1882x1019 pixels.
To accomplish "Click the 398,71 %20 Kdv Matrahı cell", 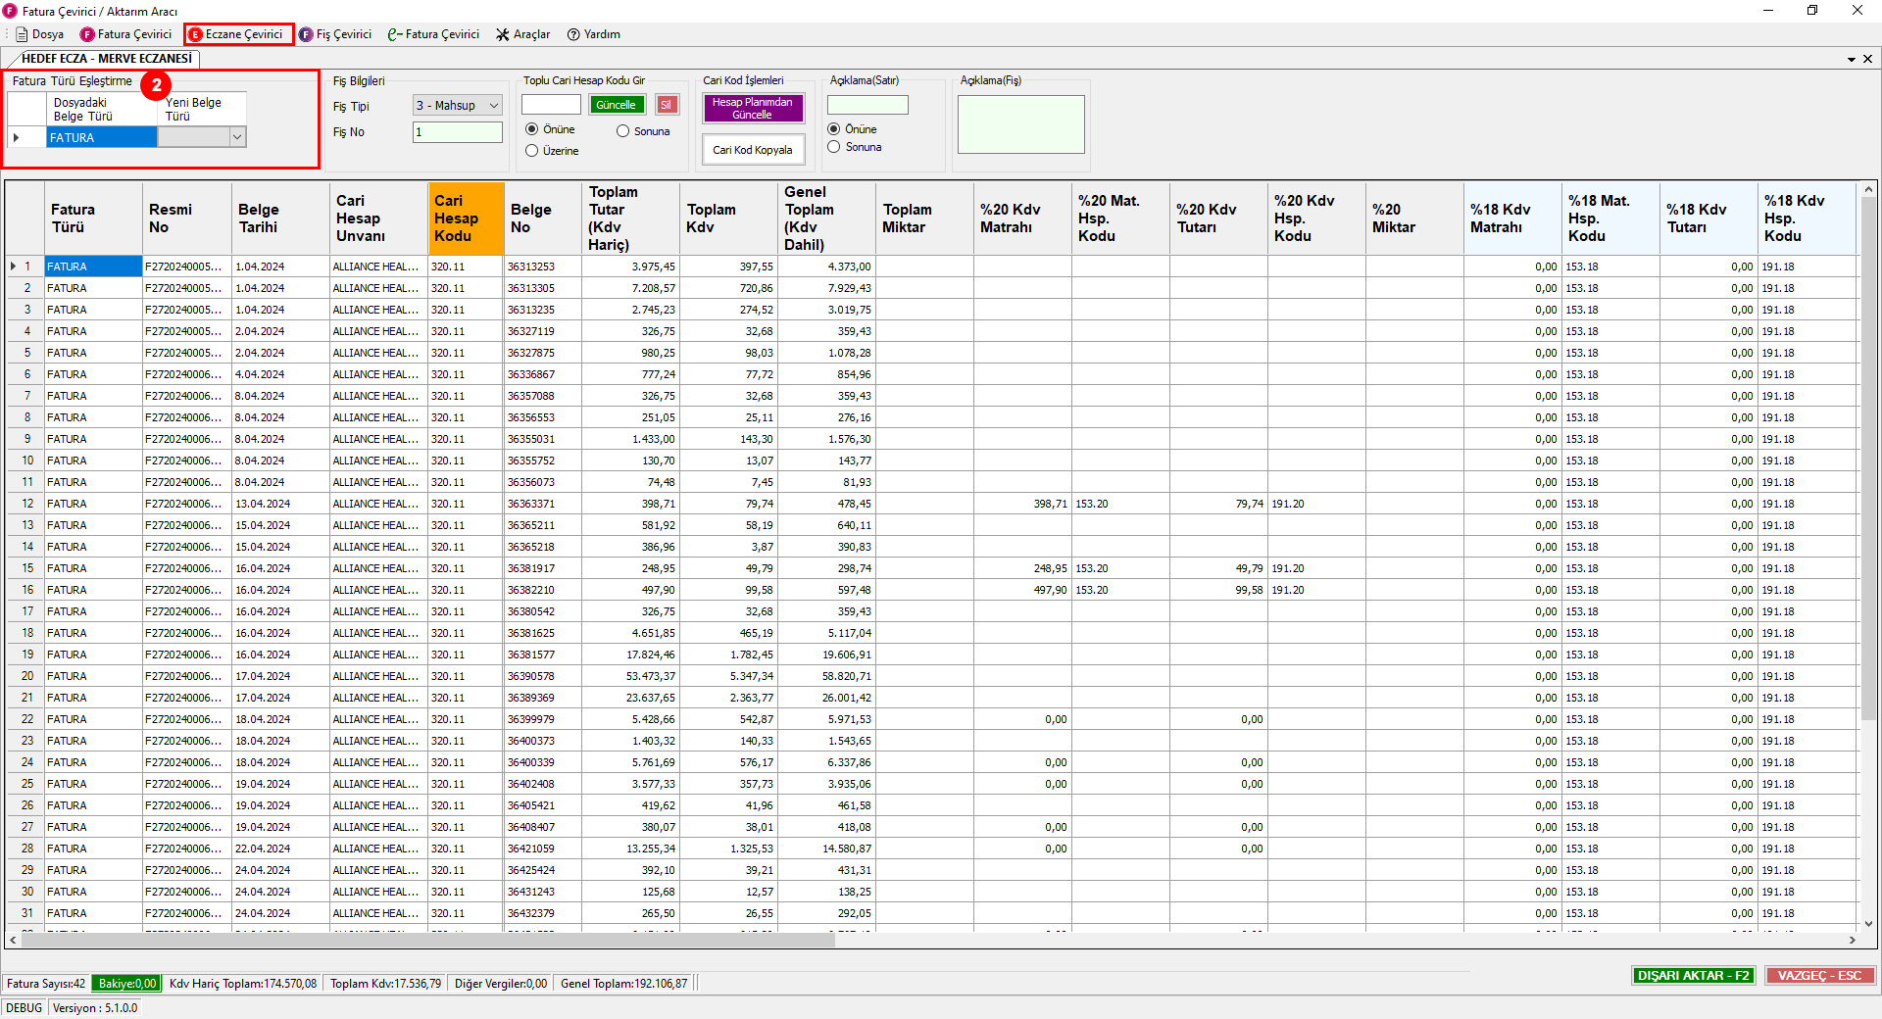I will [x=1022, y=504].
